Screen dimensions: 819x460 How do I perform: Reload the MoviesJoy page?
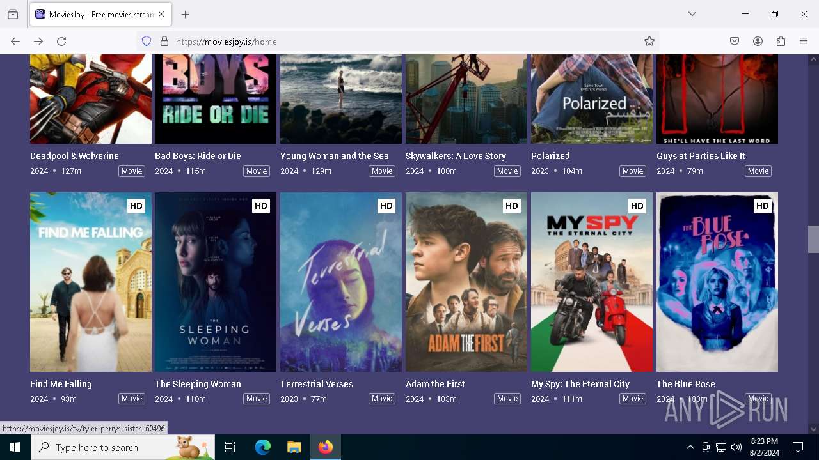click(x=61, y=42)
